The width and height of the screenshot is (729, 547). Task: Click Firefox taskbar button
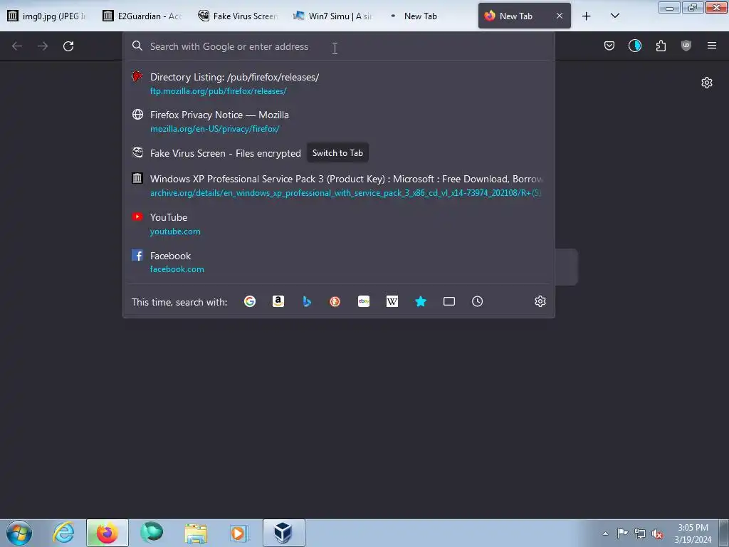[x=107, y=533]
